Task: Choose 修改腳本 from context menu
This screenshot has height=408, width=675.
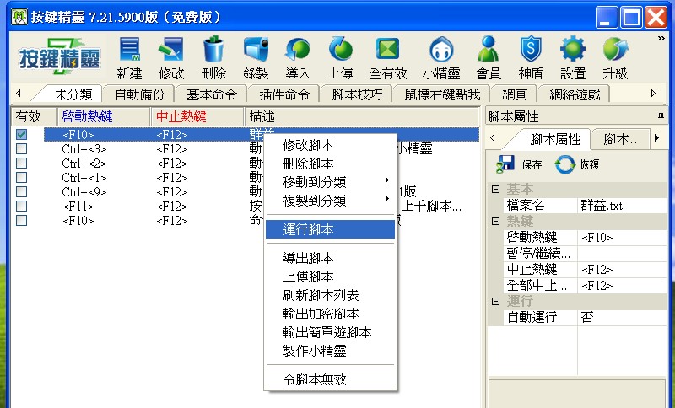Action: 330,145
